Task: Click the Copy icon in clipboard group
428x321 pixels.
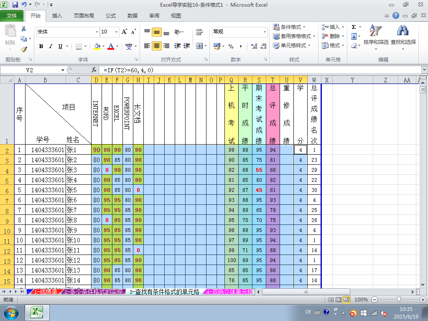Action: [x=24, y=39]
